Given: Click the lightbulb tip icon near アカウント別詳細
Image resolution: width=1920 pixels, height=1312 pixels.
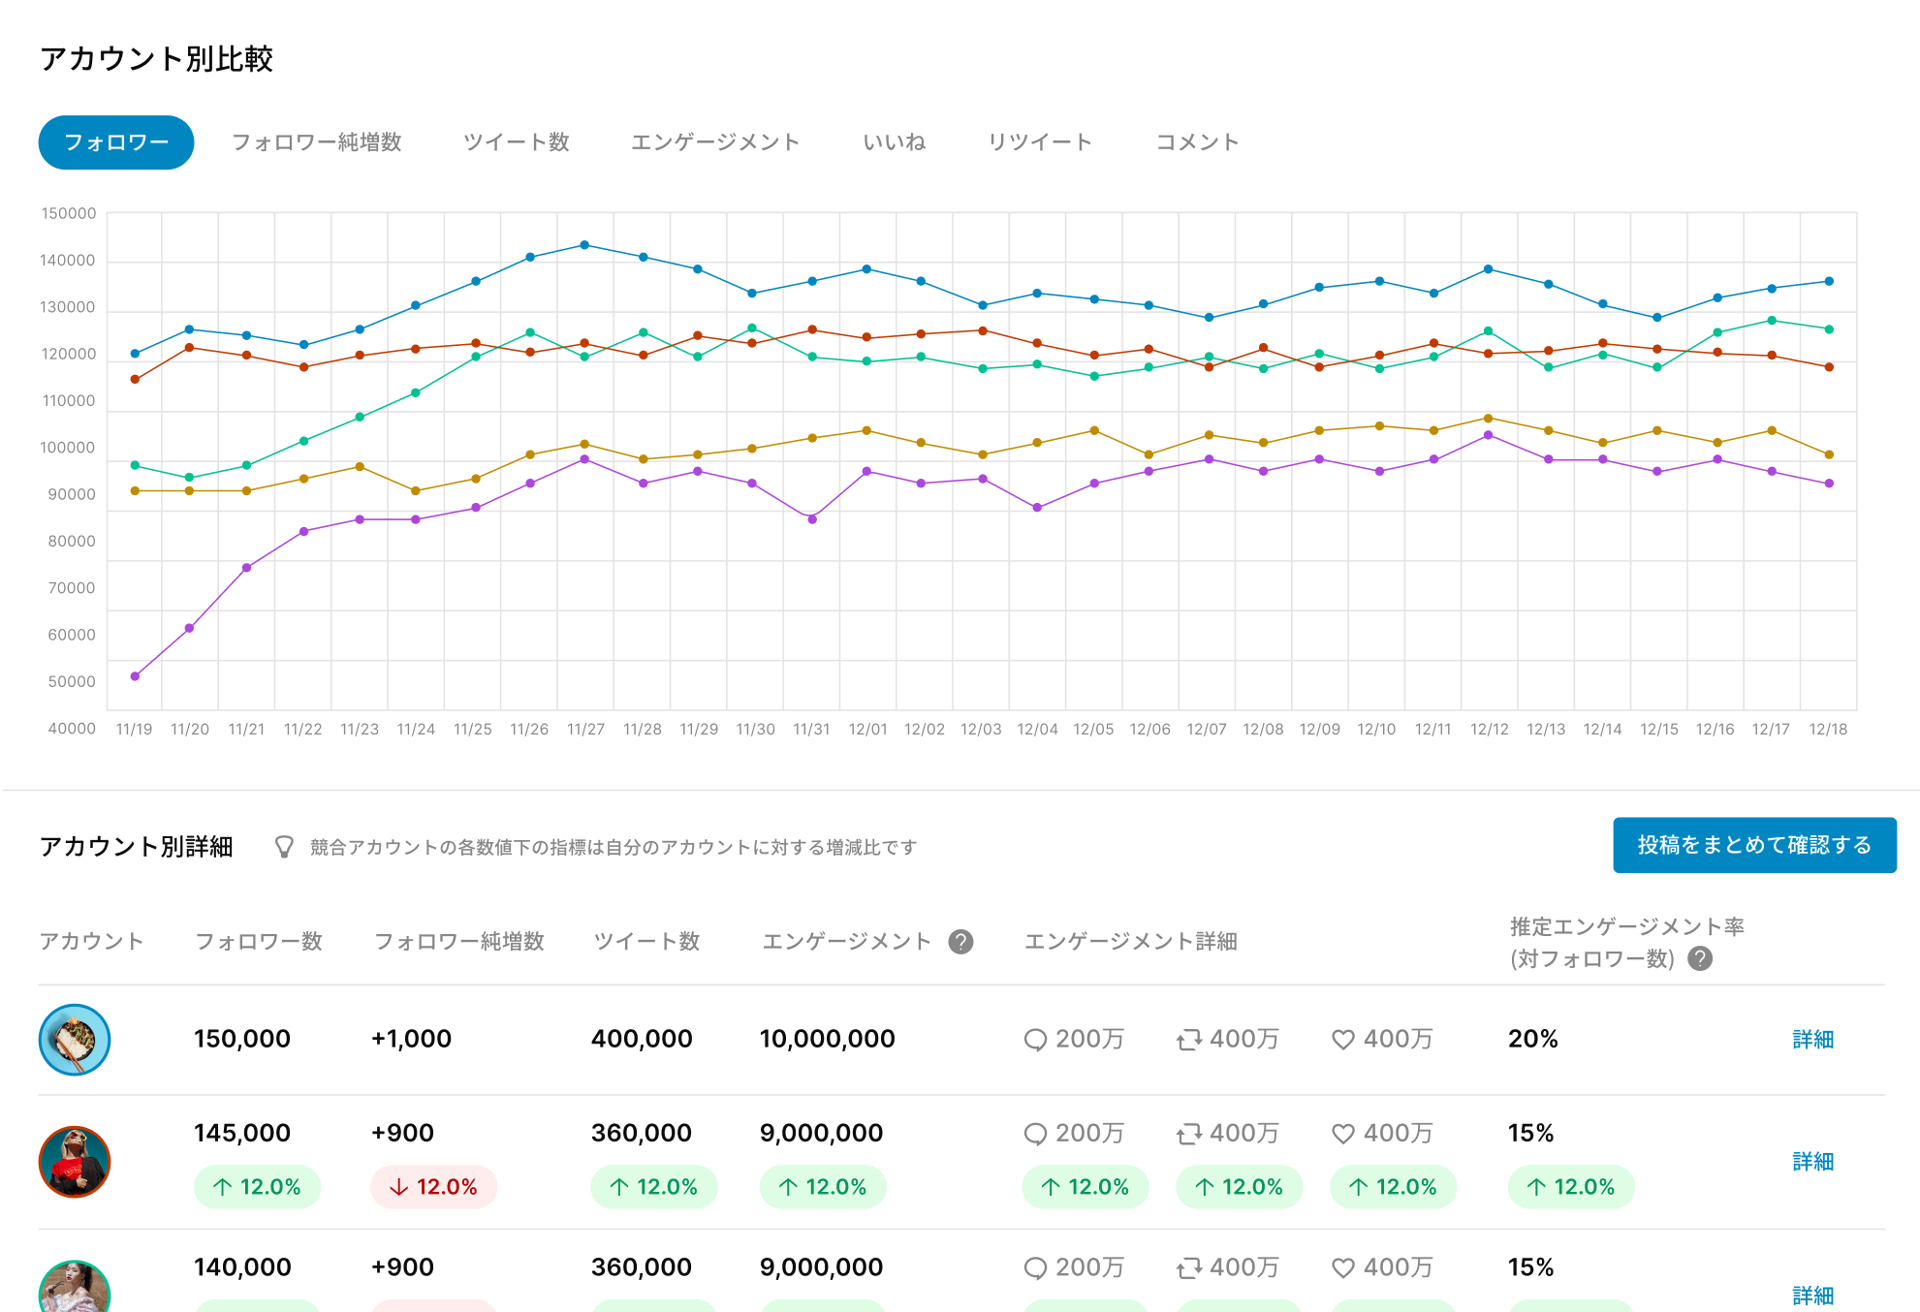Looking at the screenshot, I should 282,845.
